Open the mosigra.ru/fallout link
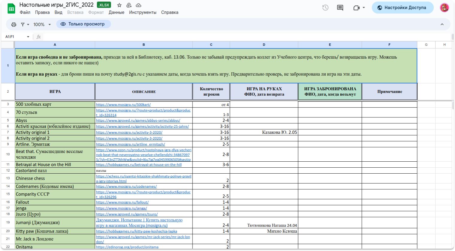The width and height of the screenshot is (455, 251). click(x=122, y=202)
